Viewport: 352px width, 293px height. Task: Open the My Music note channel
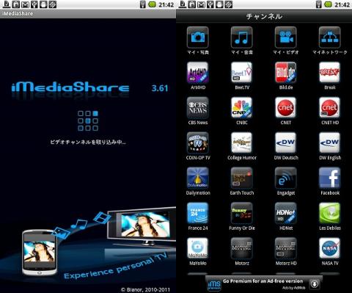coord(242,37)
